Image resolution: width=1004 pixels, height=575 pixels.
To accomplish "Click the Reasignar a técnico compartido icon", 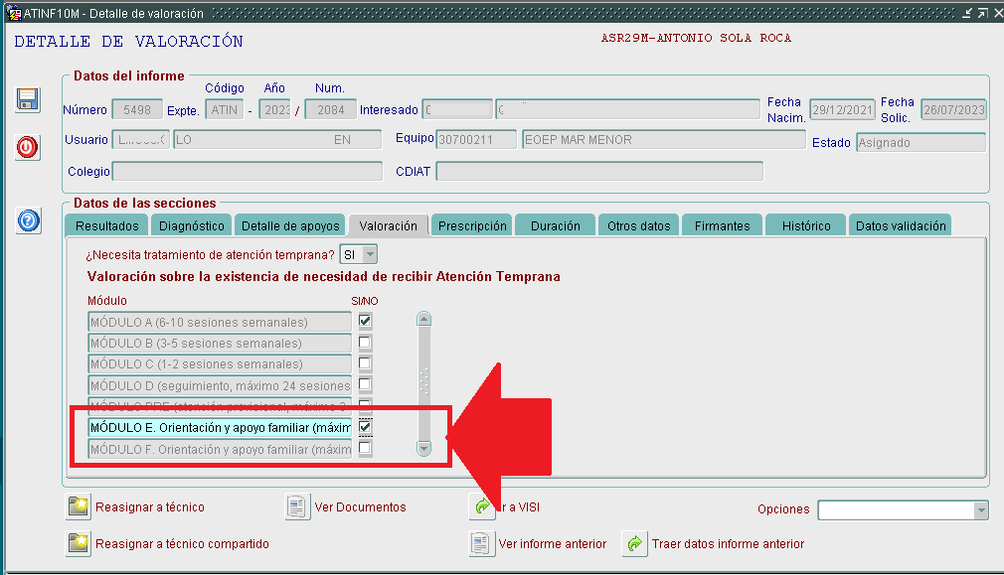I will tap(79, 544).
